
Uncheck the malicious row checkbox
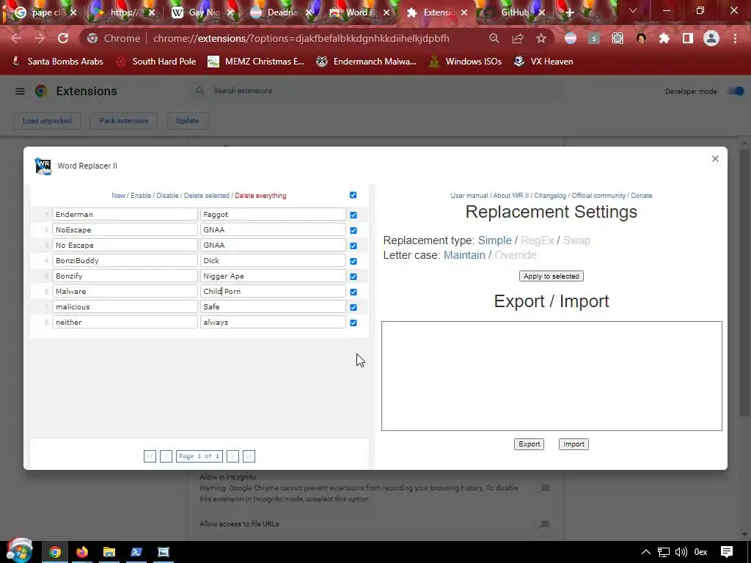point(353,307)
